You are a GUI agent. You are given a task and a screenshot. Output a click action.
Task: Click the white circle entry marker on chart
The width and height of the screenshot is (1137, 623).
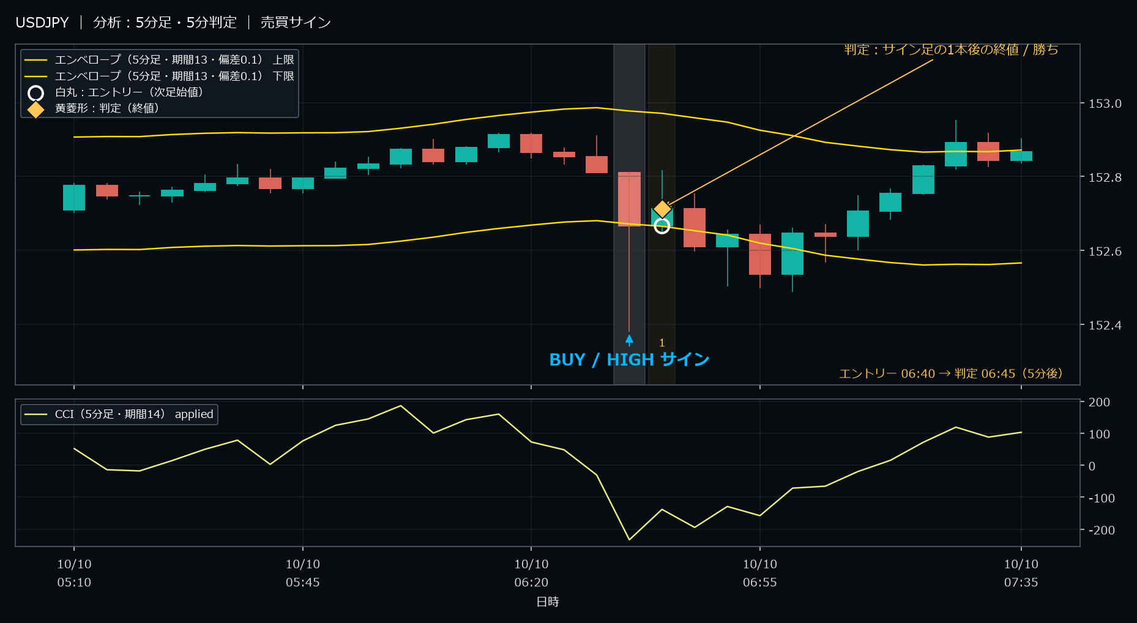tap(662, 226)
